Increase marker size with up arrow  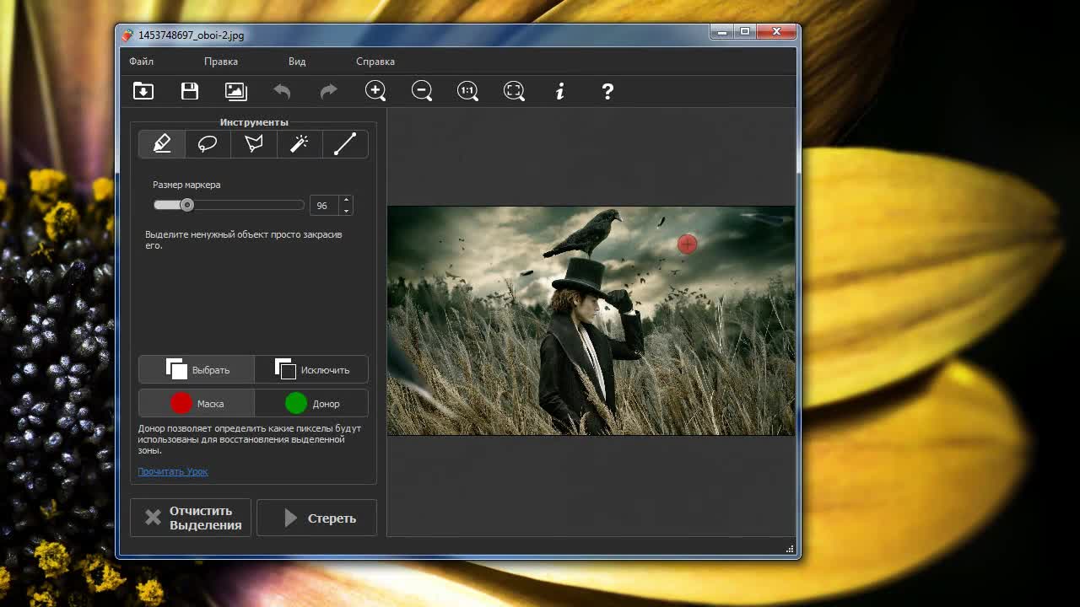coord(346,201)
